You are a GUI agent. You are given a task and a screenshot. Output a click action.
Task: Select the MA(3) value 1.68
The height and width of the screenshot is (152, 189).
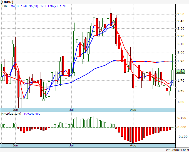[24, 6]
